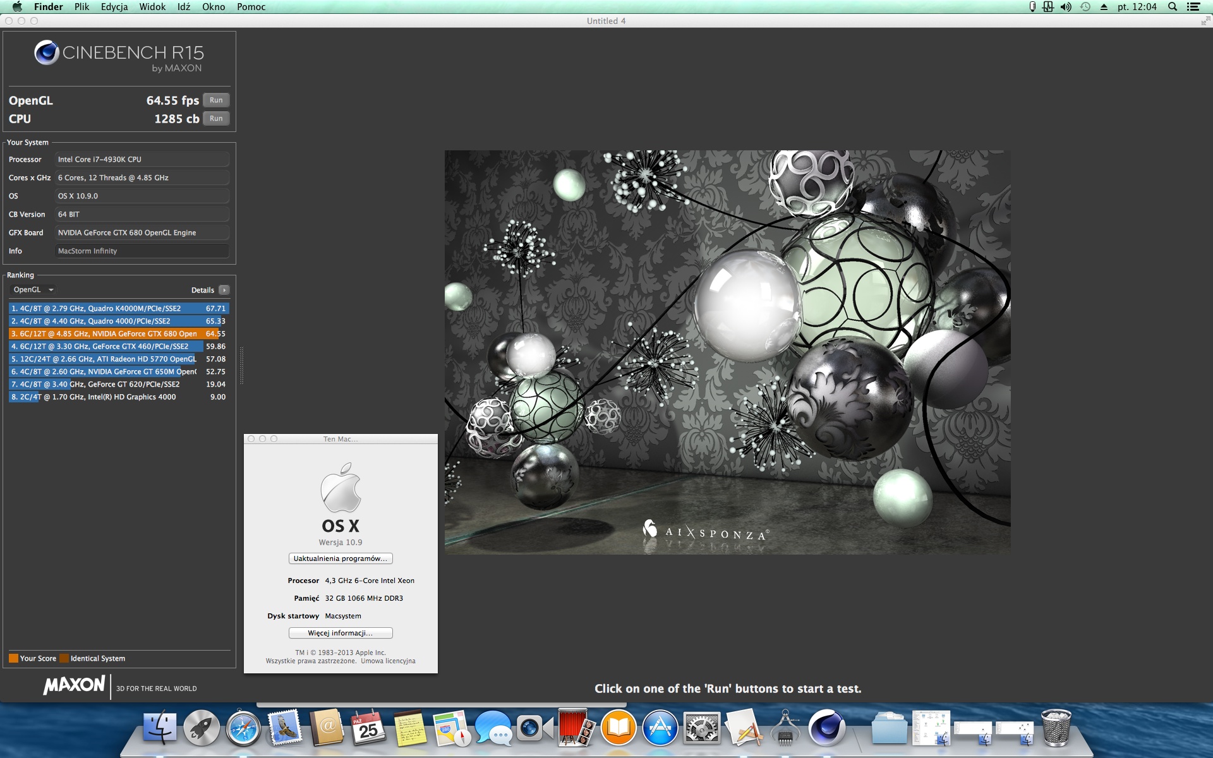Open Notification Center list icon

tap(1193, 7)
